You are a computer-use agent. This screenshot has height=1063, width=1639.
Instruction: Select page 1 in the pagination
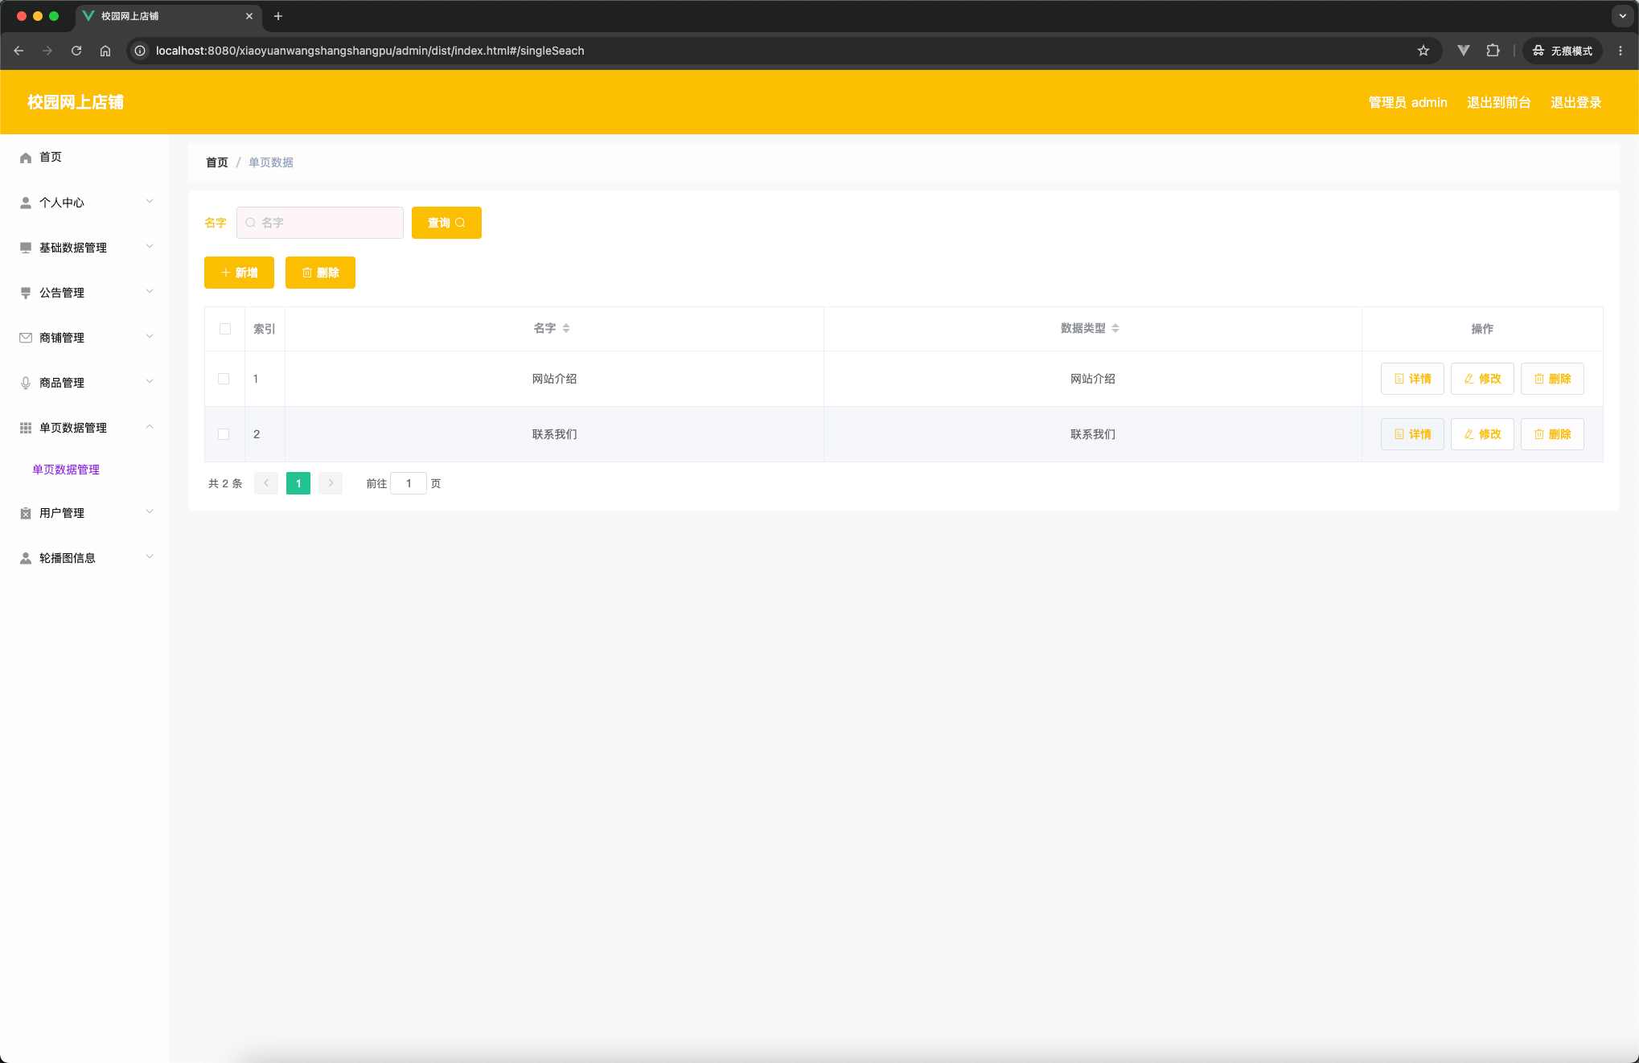(298, 483)
